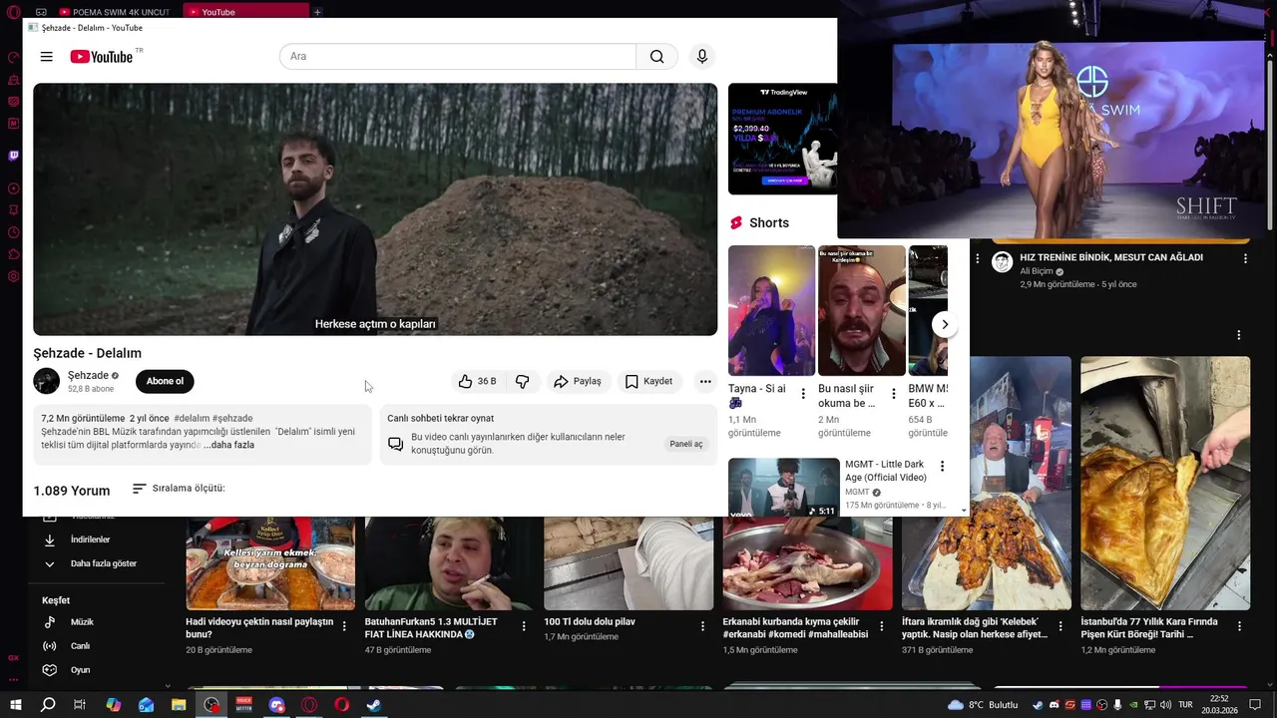Open History clock in Opera sidebar
The width and height of the screenshot is (1277, 718).
click(13, 232)
